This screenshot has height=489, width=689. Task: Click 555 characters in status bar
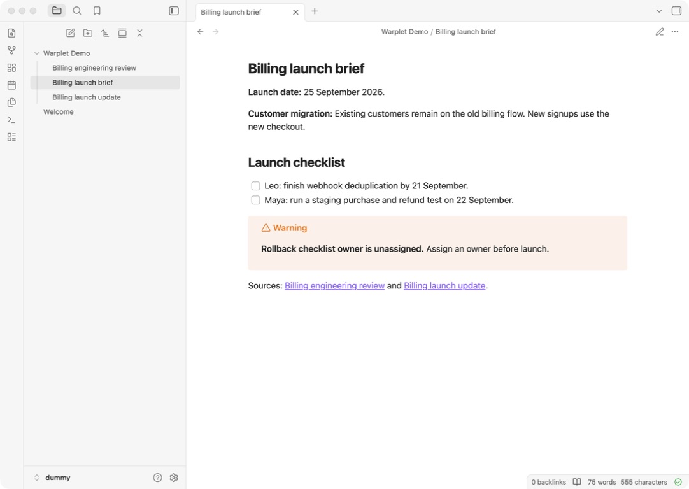coord(644,482)
